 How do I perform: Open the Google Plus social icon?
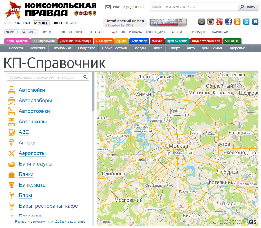(x=219, y=22)
